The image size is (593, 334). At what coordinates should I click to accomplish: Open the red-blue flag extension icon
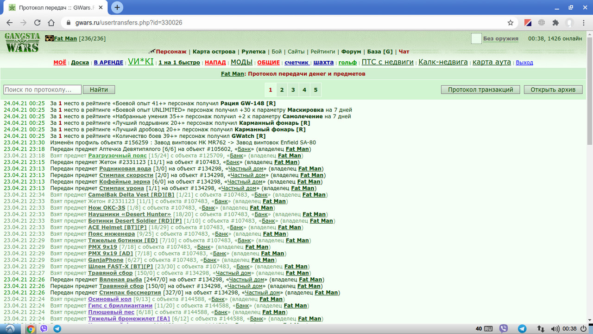click(x=528, y=22)
